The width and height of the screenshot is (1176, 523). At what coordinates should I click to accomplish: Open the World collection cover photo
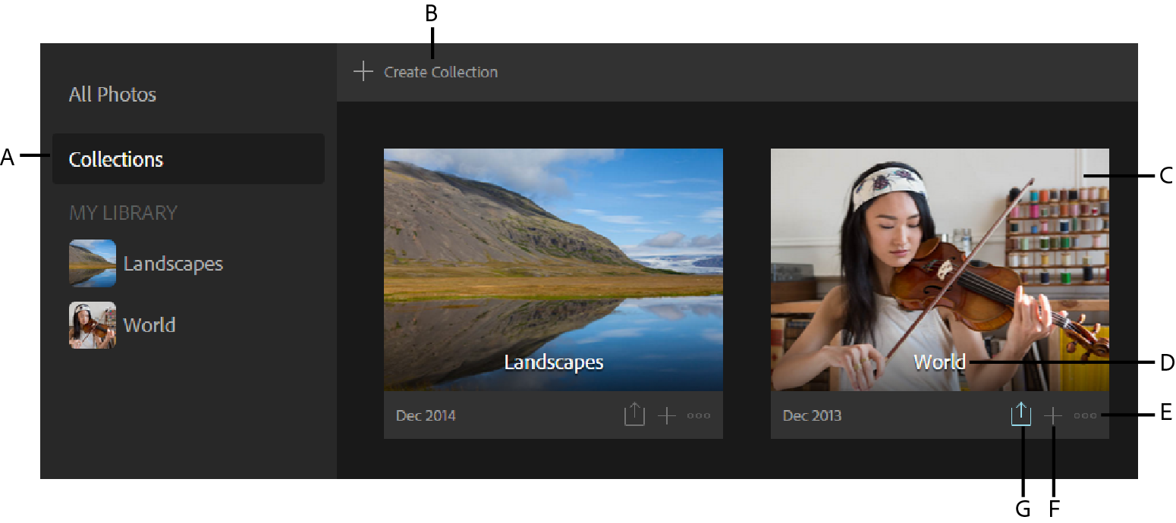(x=940, y=270)
